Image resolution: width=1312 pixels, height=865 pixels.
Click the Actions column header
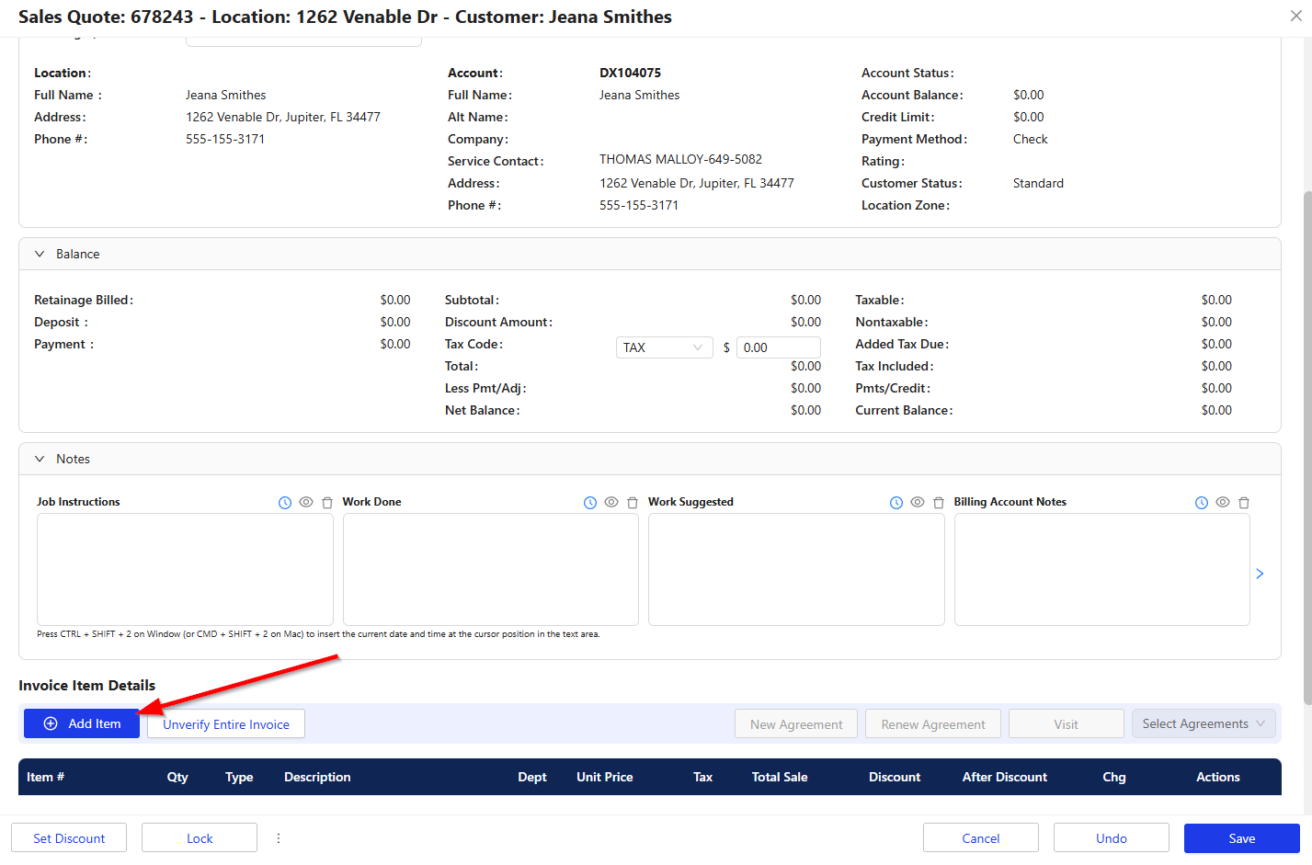click(1218, 777)
